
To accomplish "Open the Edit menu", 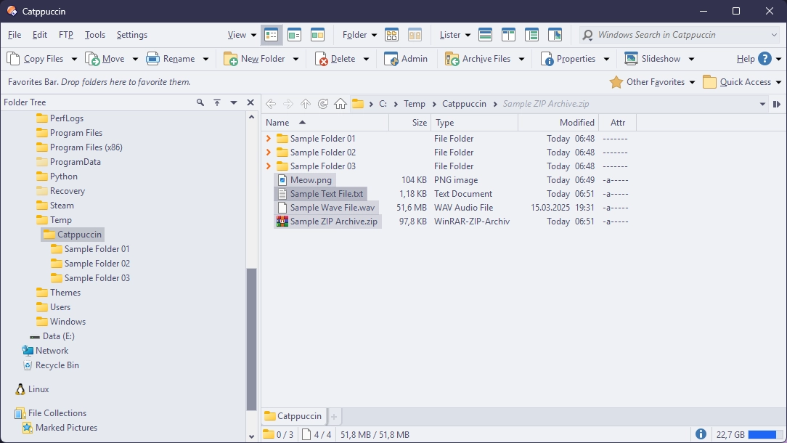I will [40, 35].
